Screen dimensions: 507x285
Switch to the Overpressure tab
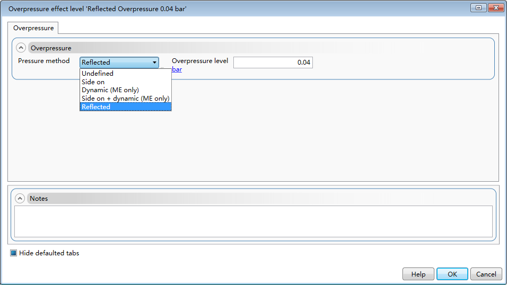33,28
